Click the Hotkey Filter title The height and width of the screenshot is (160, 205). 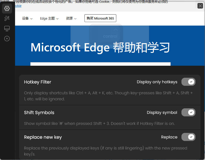tap(38, 82)
